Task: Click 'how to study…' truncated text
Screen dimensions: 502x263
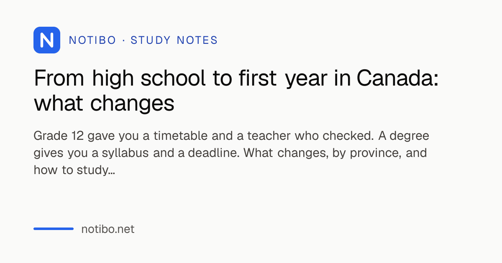Action: click(x=74, y=170)
